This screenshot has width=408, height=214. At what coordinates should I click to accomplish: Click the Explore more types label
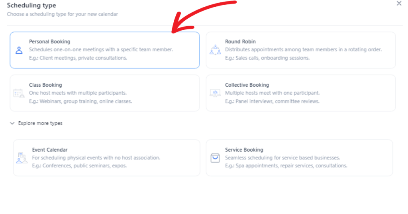pyautogui.click(x=40, y=123)
